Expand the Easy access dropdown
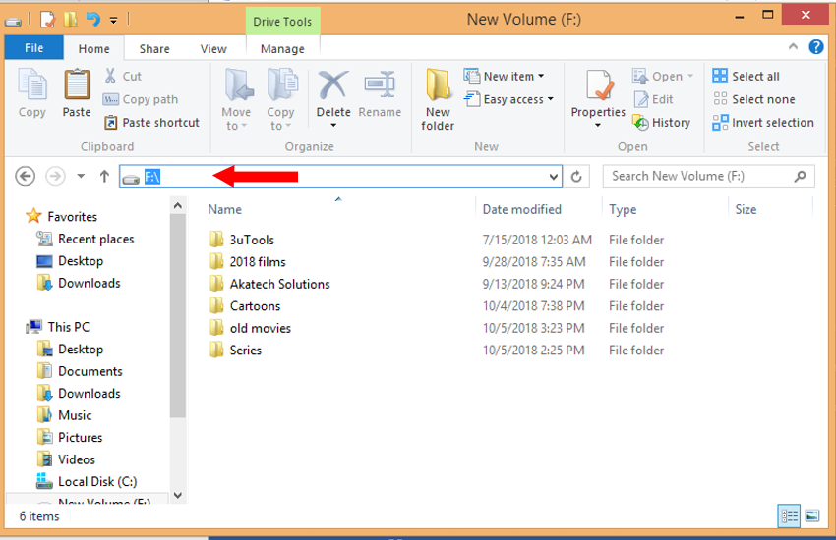The image size is (836, 540). (550, 99)
